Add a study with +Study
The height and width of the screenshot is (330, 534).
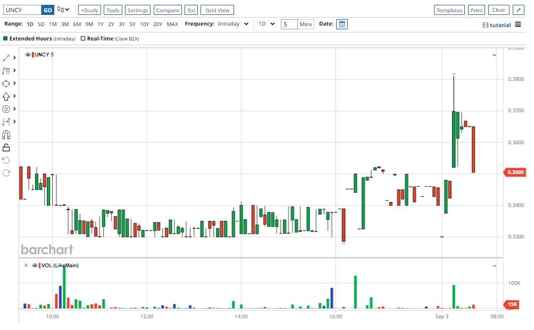pos(89,10)
